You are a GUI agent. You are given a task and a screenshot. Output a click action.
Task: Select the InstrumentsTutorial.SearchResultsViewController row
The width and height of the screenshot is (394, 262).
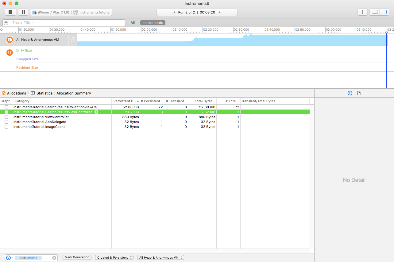pos(155,112)
